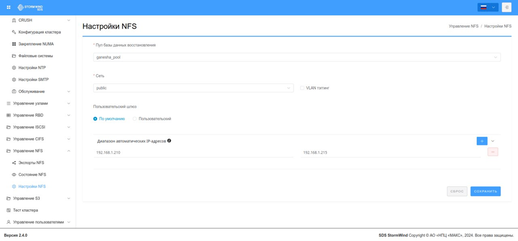Click the Настройки NFS page heading

click(110, 27)
